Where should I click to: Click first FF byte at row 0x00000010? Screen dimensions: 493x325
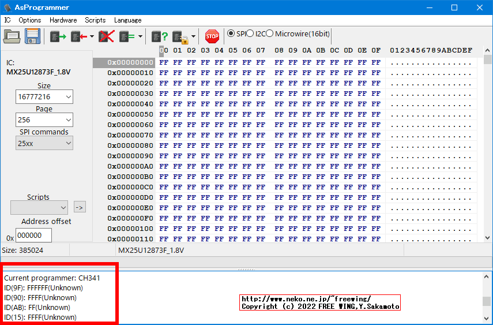click(x=164, y=73)
